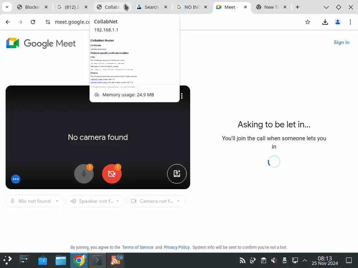
Task: Open the RSS tray icon
Action: [242, 260]
